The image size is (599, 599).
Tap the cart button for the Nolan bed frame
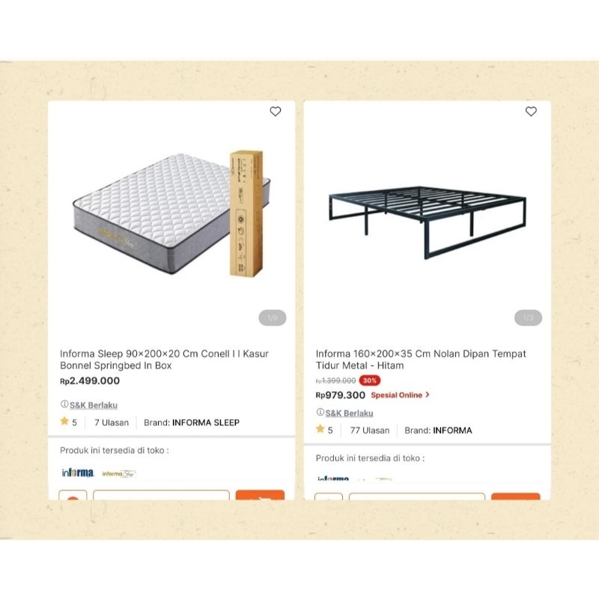point(518,500)
